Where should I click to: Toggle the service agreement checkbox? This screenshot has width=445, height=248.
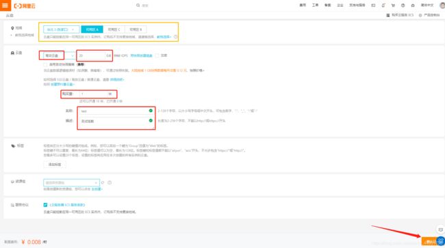pos(45,205)
